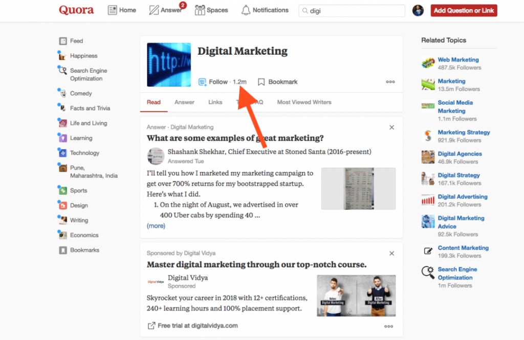Click the Bookmark icon beside Follow
This screenshot has width=524, height=340.
(261, 82)
